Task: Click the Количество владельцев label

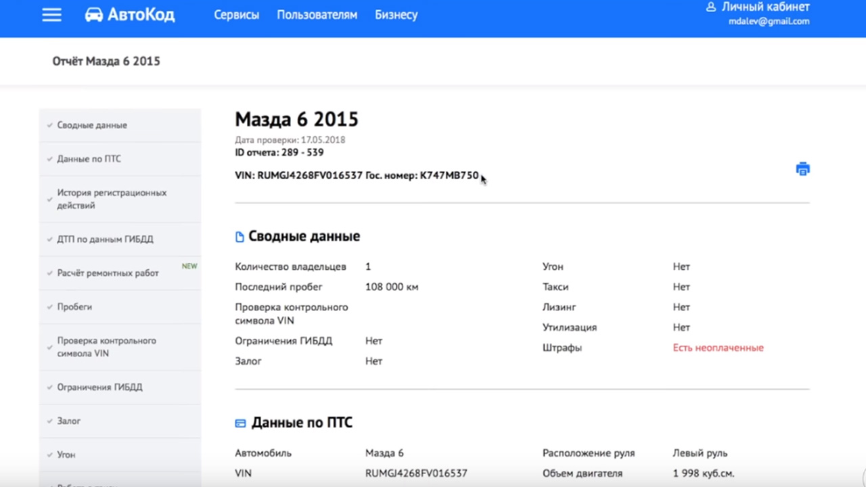Action: [x=290, y=266]
